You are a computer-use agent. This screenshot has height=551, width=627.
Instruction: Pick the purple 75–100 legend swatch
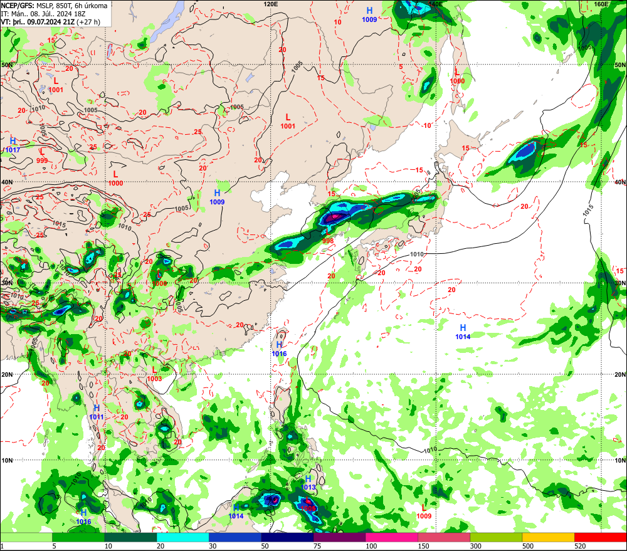(339, 537)
